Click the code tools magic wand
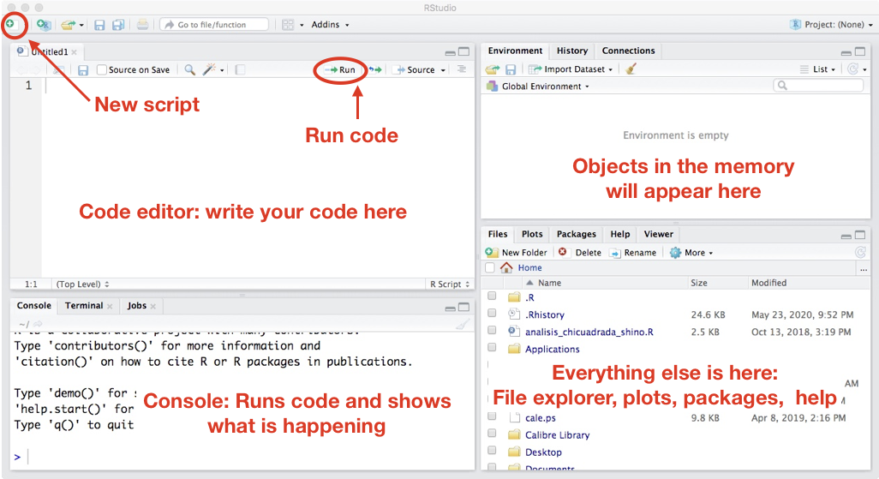879x479 pixels. coord(209,69)
